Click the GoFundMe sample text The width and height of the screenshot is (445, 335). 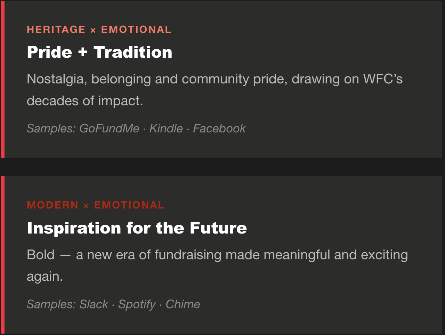(109, 129)
